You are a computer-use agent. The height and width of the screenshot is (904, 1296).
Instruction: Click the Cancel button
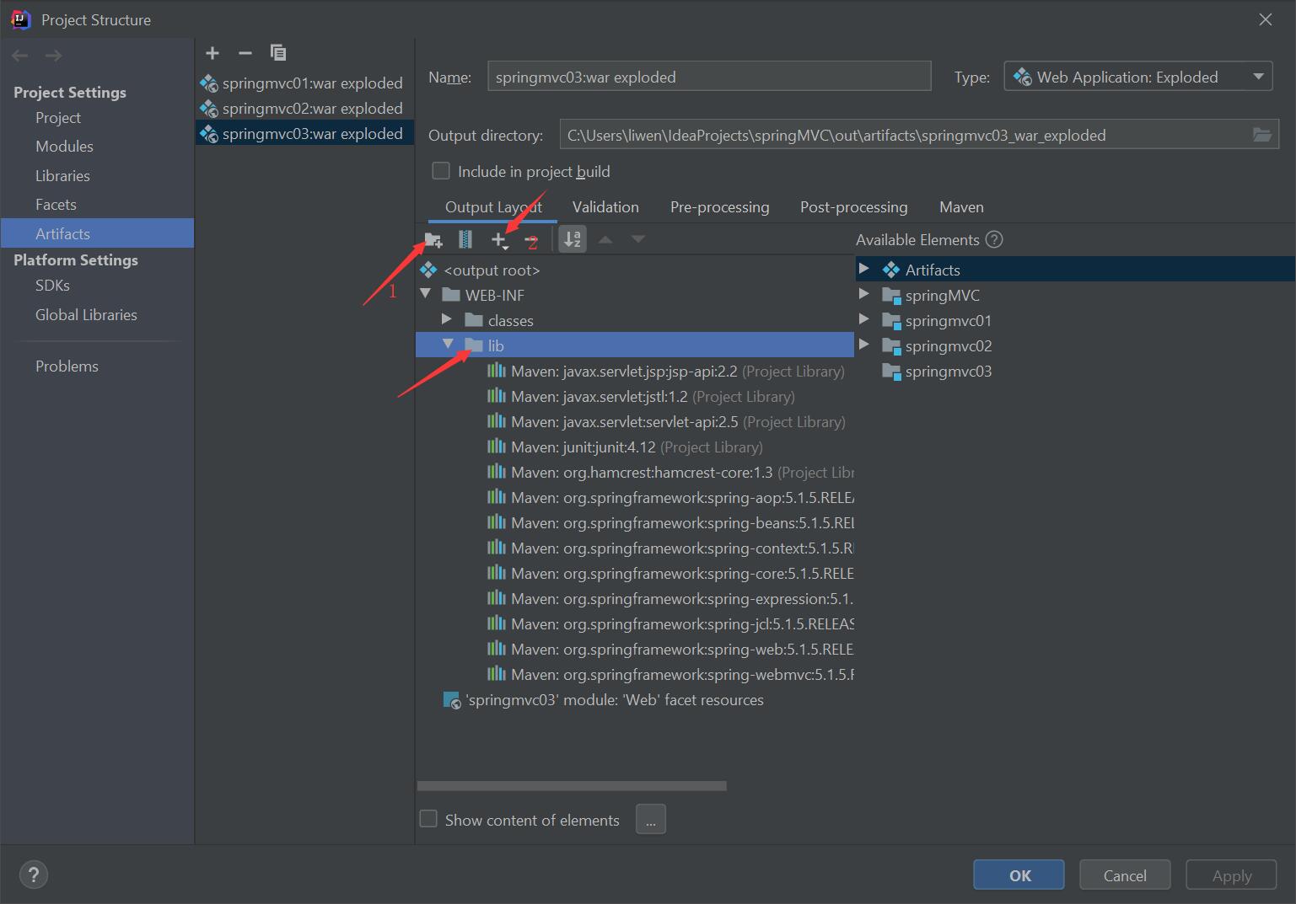point(1125,875)
